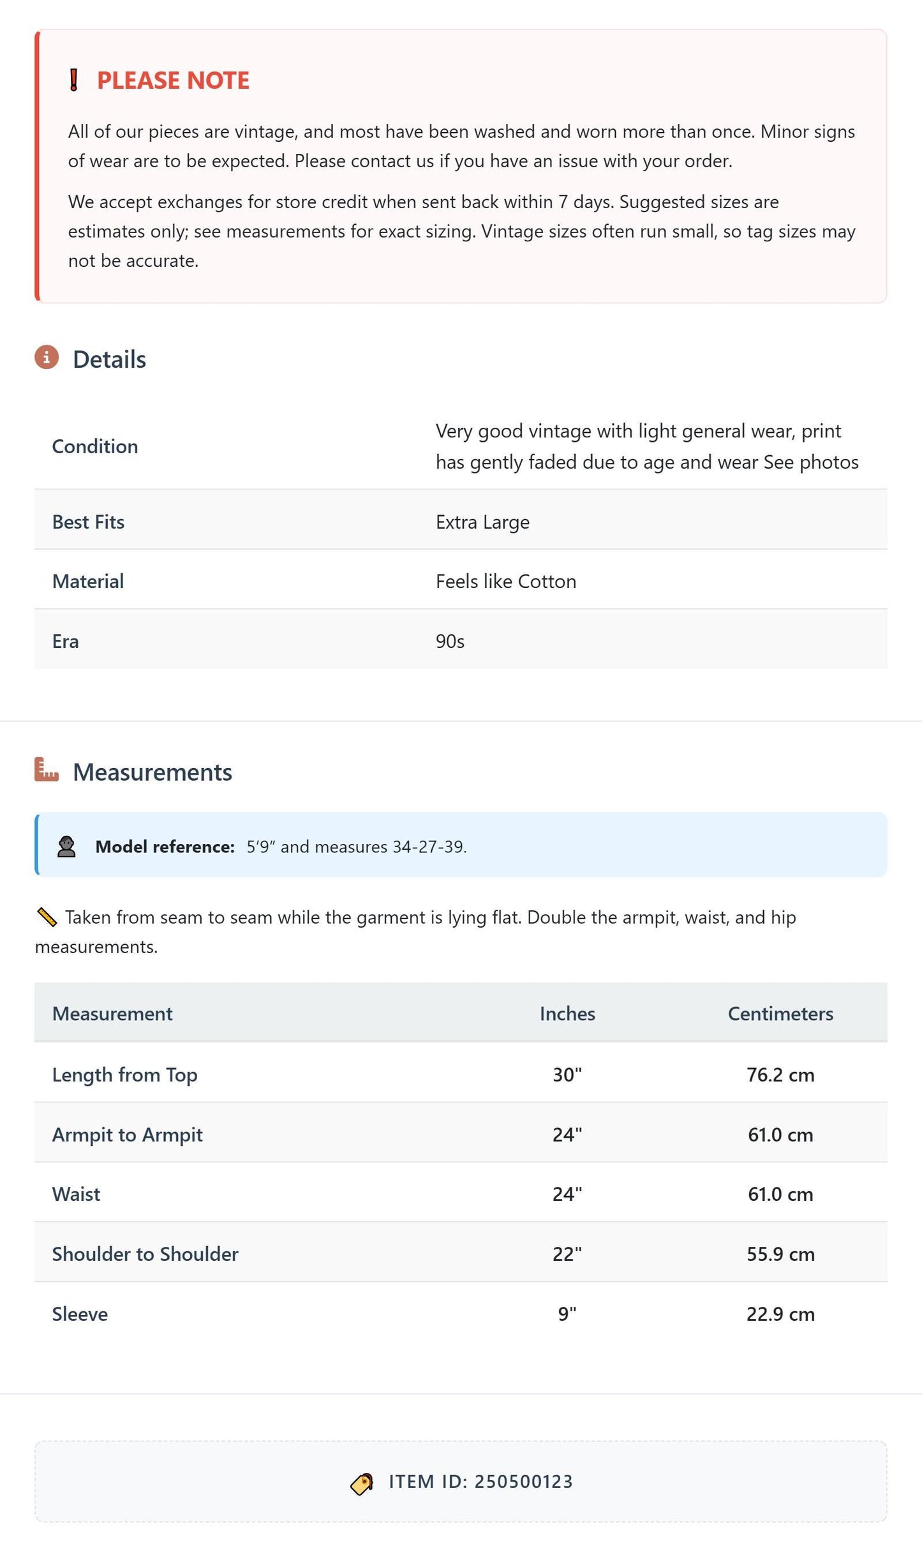Click the model reference person icon
The image size is (922, 1552).
point(66,847)
